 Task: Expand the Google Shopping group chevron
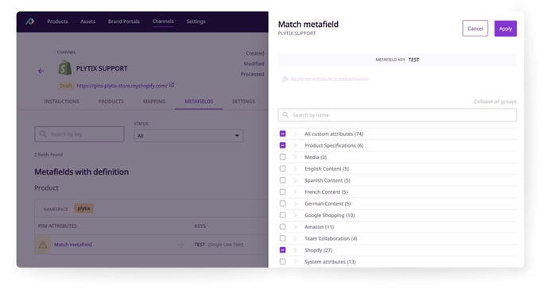pyautogui.click(x=295, y=215)
